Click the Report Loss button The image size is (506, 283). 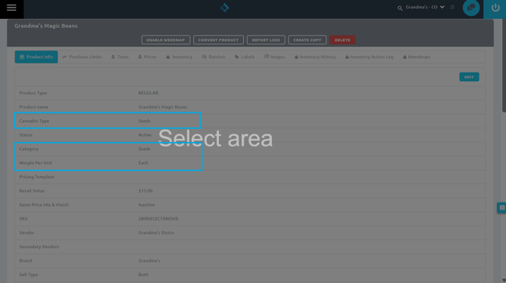pos(266,40)
